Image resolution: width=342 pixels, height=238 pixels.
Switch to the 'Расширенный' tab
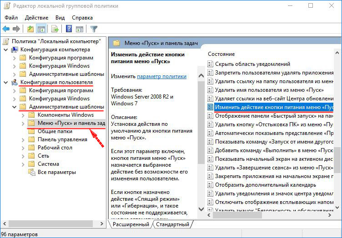[x=131, y=224]
